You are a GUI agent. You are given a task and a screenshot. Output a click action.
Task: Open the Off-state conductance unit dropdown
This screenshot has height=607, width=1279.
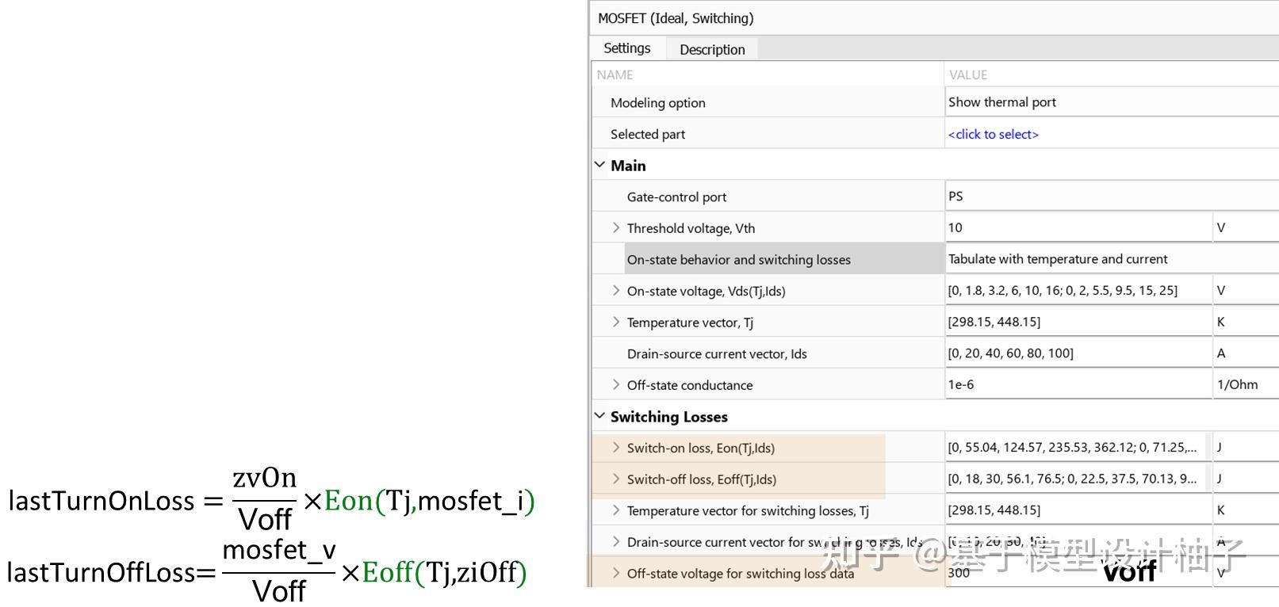click(1245, 384)
